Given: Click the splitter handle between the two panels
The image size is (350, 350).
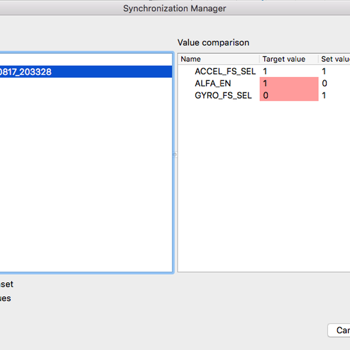Looking at the screenshot, I should tap(175, 155).
